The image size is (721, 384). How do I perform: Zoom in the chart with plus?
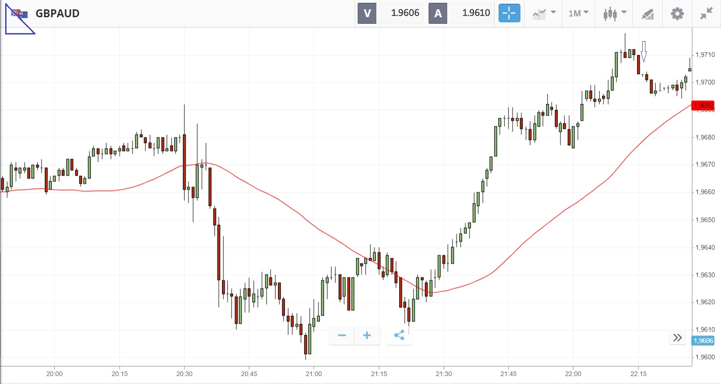click(367, 336)
